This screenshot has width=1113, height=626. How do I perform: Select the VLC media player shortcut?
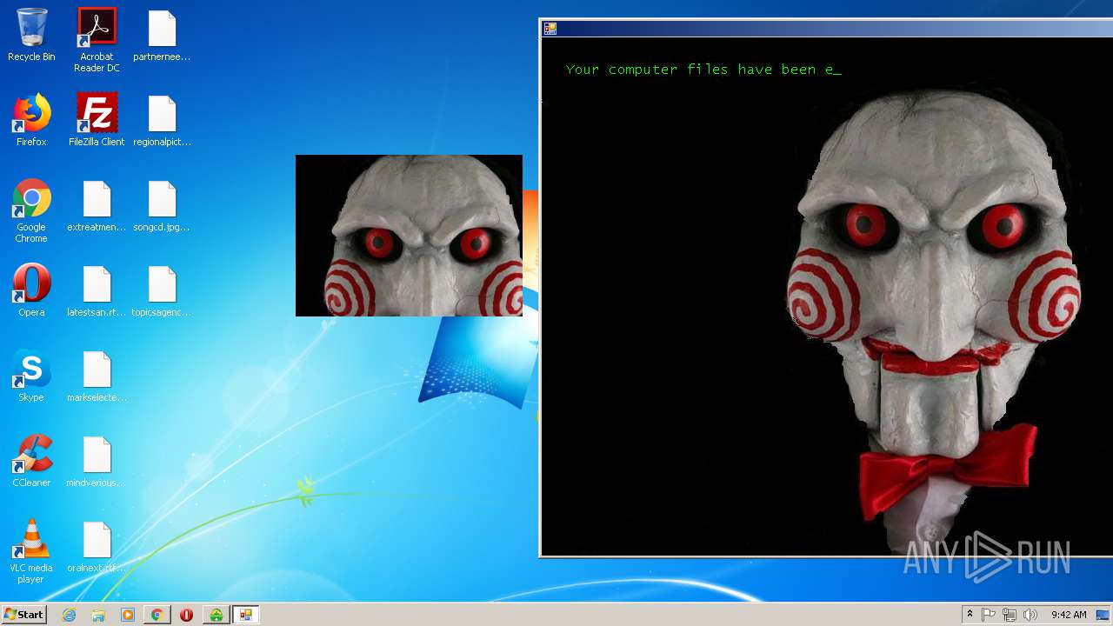tap(31, 552)
